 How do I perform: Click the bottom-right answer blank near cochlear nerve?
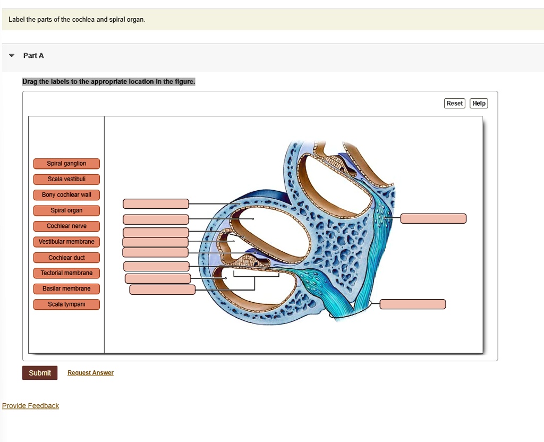pos(412,304)
